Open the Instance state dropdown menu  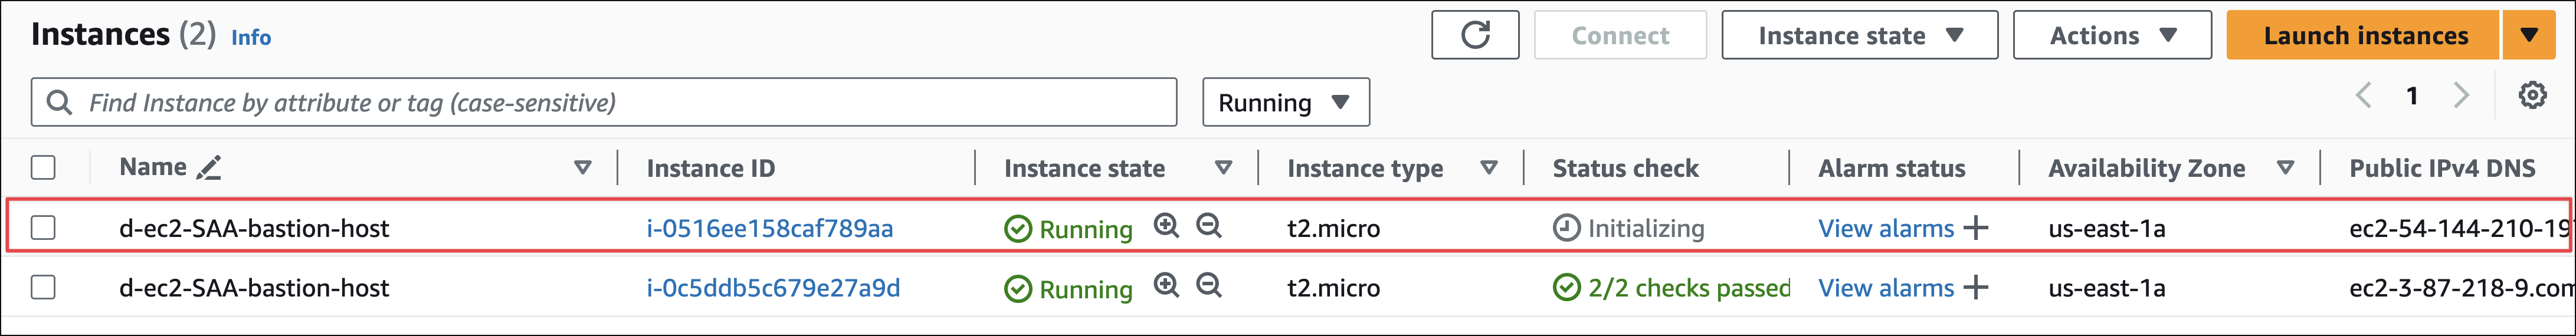(x=1859, y=35)
